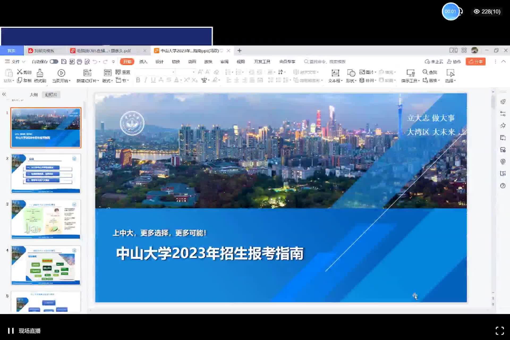The height and width of the screenshot is (340, 510).
Task: Click the Reset (重置) button
Action: [123, 72]
